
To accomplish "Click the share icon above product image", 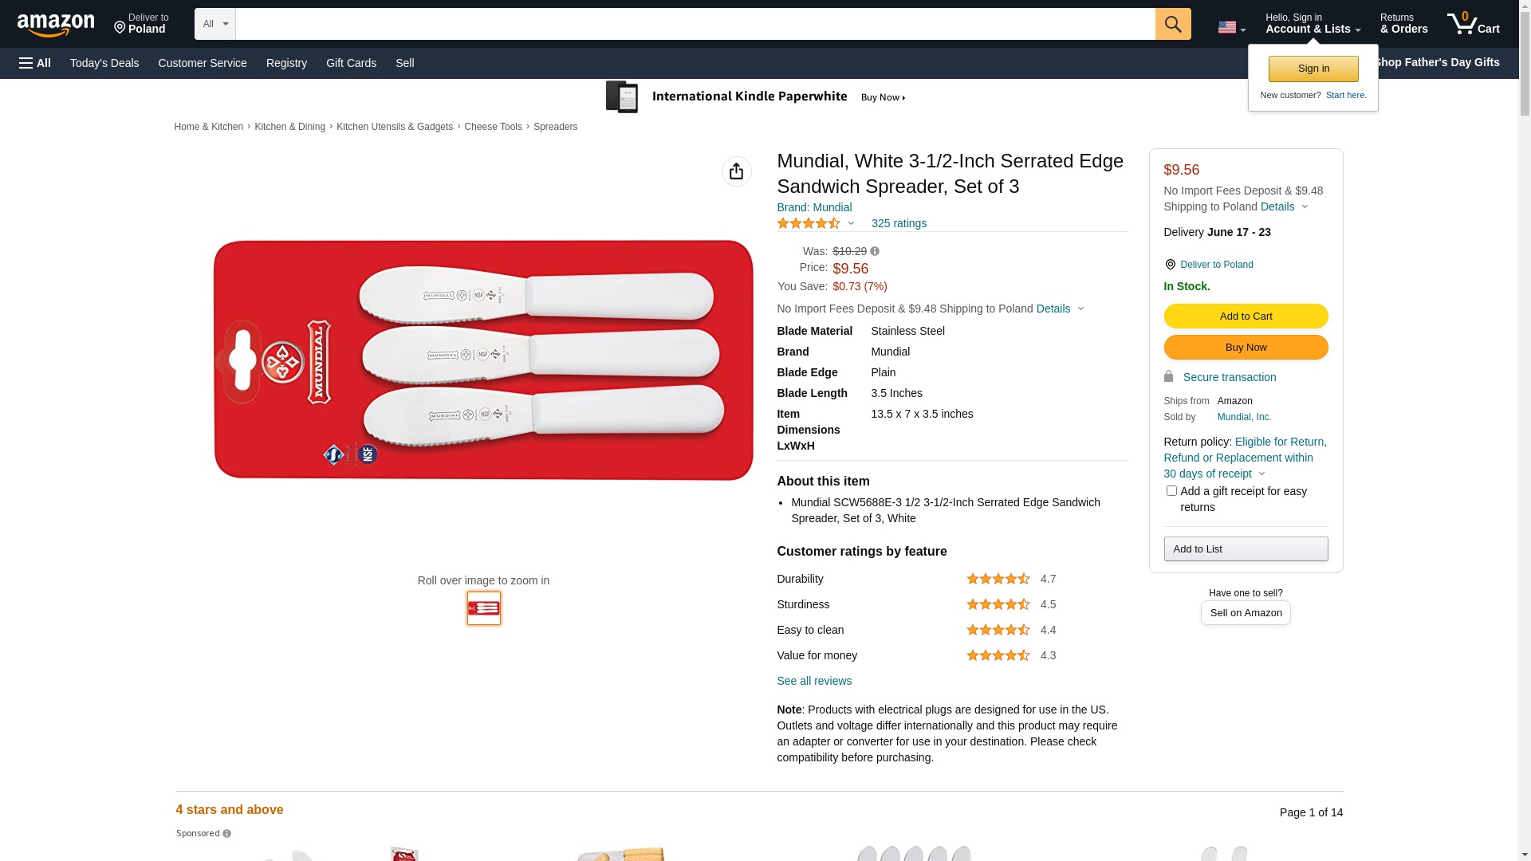I will (x=736, y=171).
